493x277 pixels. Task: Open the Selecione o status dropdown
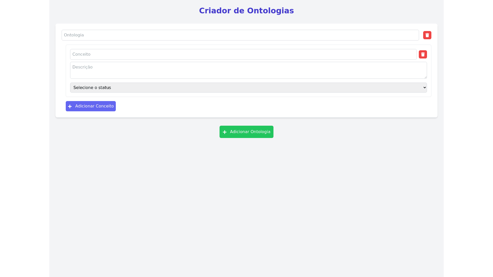pos(246,87)
